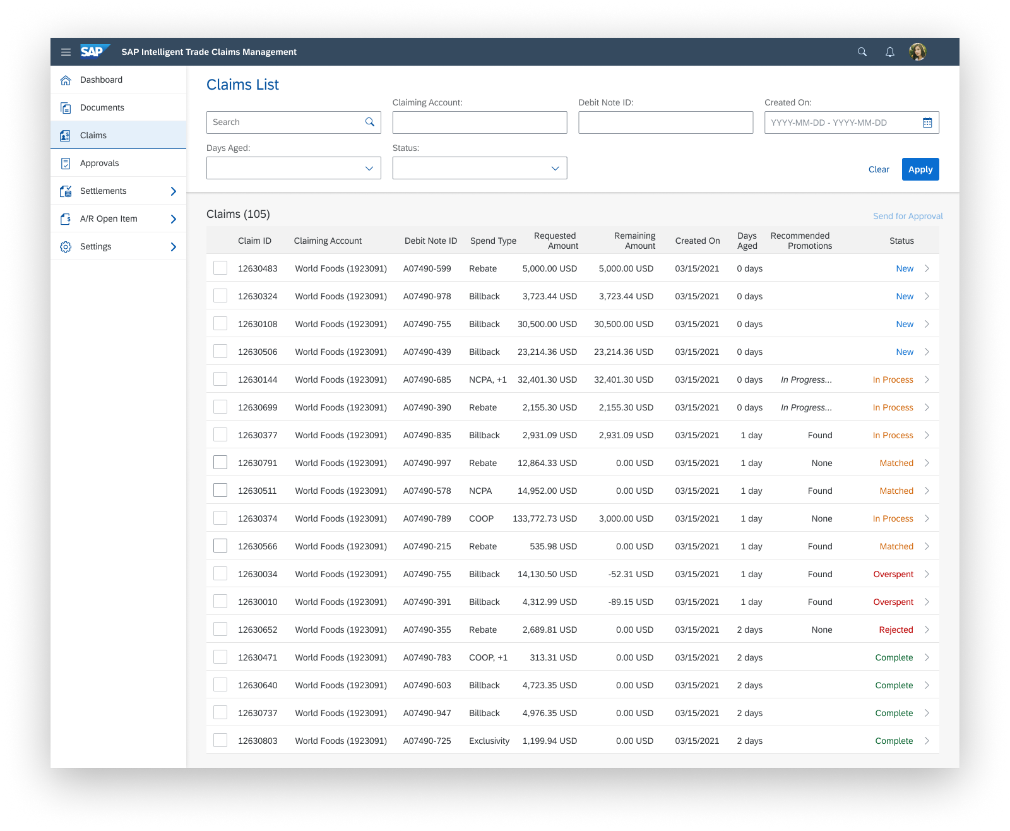Select Claims in the sidebar
The width and height of the screenshot is (1010, 831).
(118, 135)
